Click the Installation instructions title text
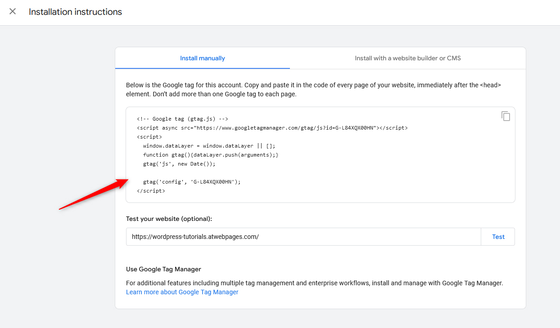 [x=75, y=12]
